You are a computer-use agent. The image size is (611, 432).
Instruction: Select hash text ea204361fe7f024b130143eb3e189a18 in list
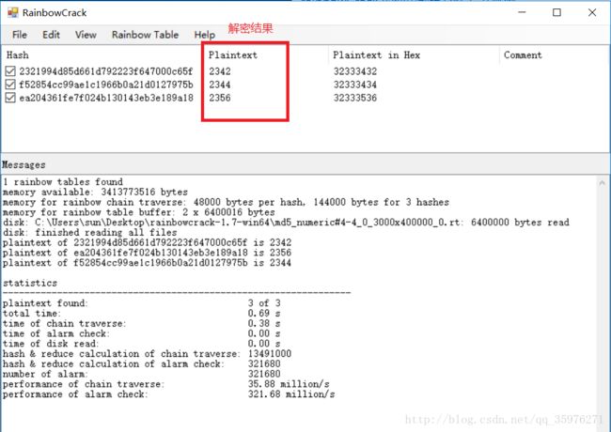coord(106,98)
